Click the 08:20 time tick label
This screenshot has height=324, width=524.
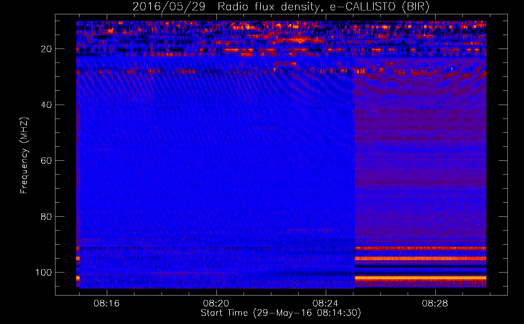click(x=216, y=304)
